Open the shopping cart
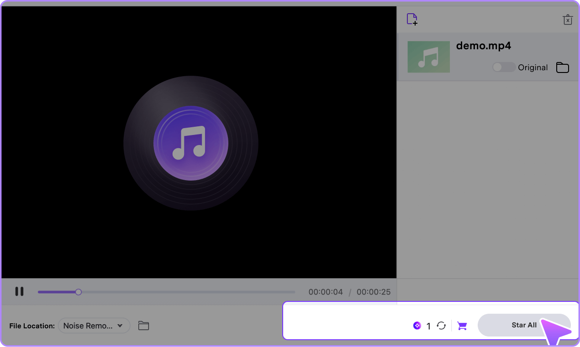The height and width of the screenshot is (347, 580). [462, 326]
